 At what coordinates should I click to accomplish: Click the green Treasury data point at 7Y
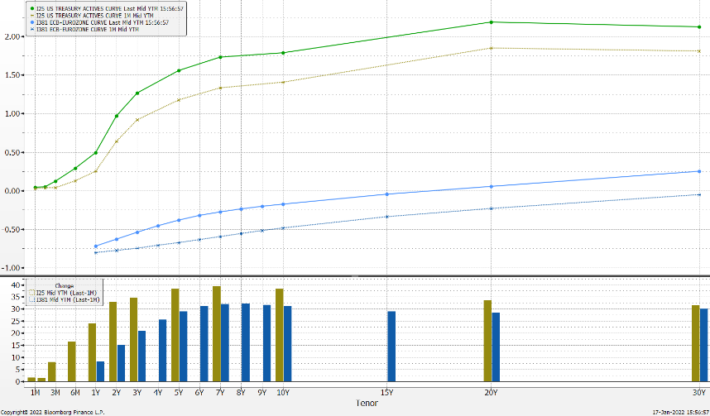pos(220,57)
